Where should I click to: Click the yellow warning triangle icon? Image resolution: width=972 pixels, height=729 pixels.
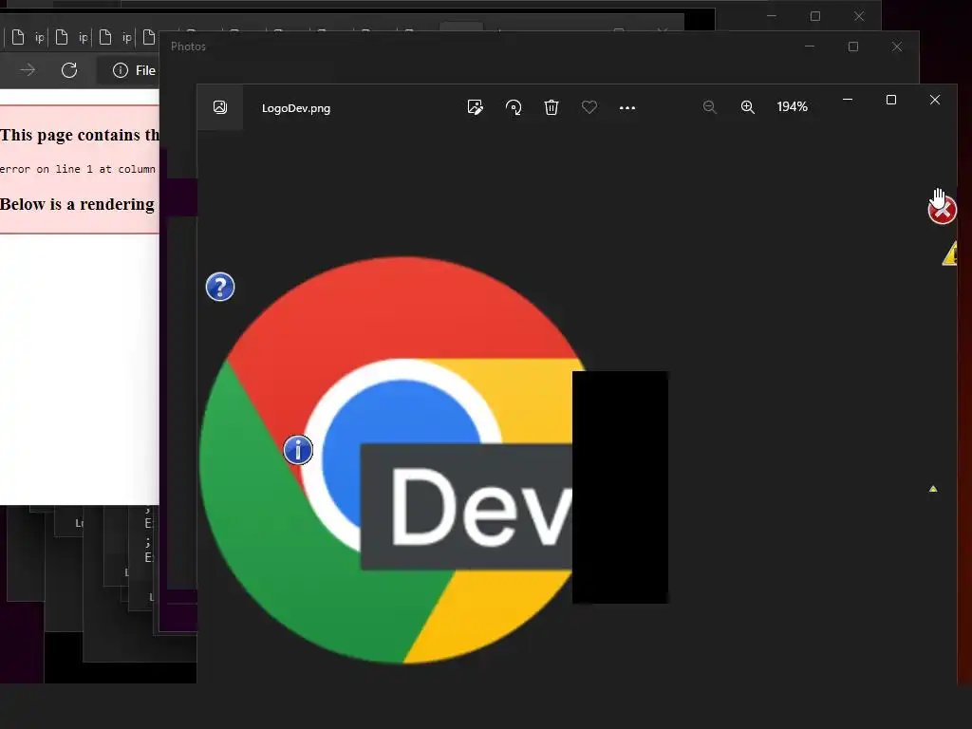[x=949, y=253]
